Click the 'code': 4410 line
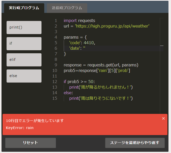The image size is (171, 153). (82, 43)
